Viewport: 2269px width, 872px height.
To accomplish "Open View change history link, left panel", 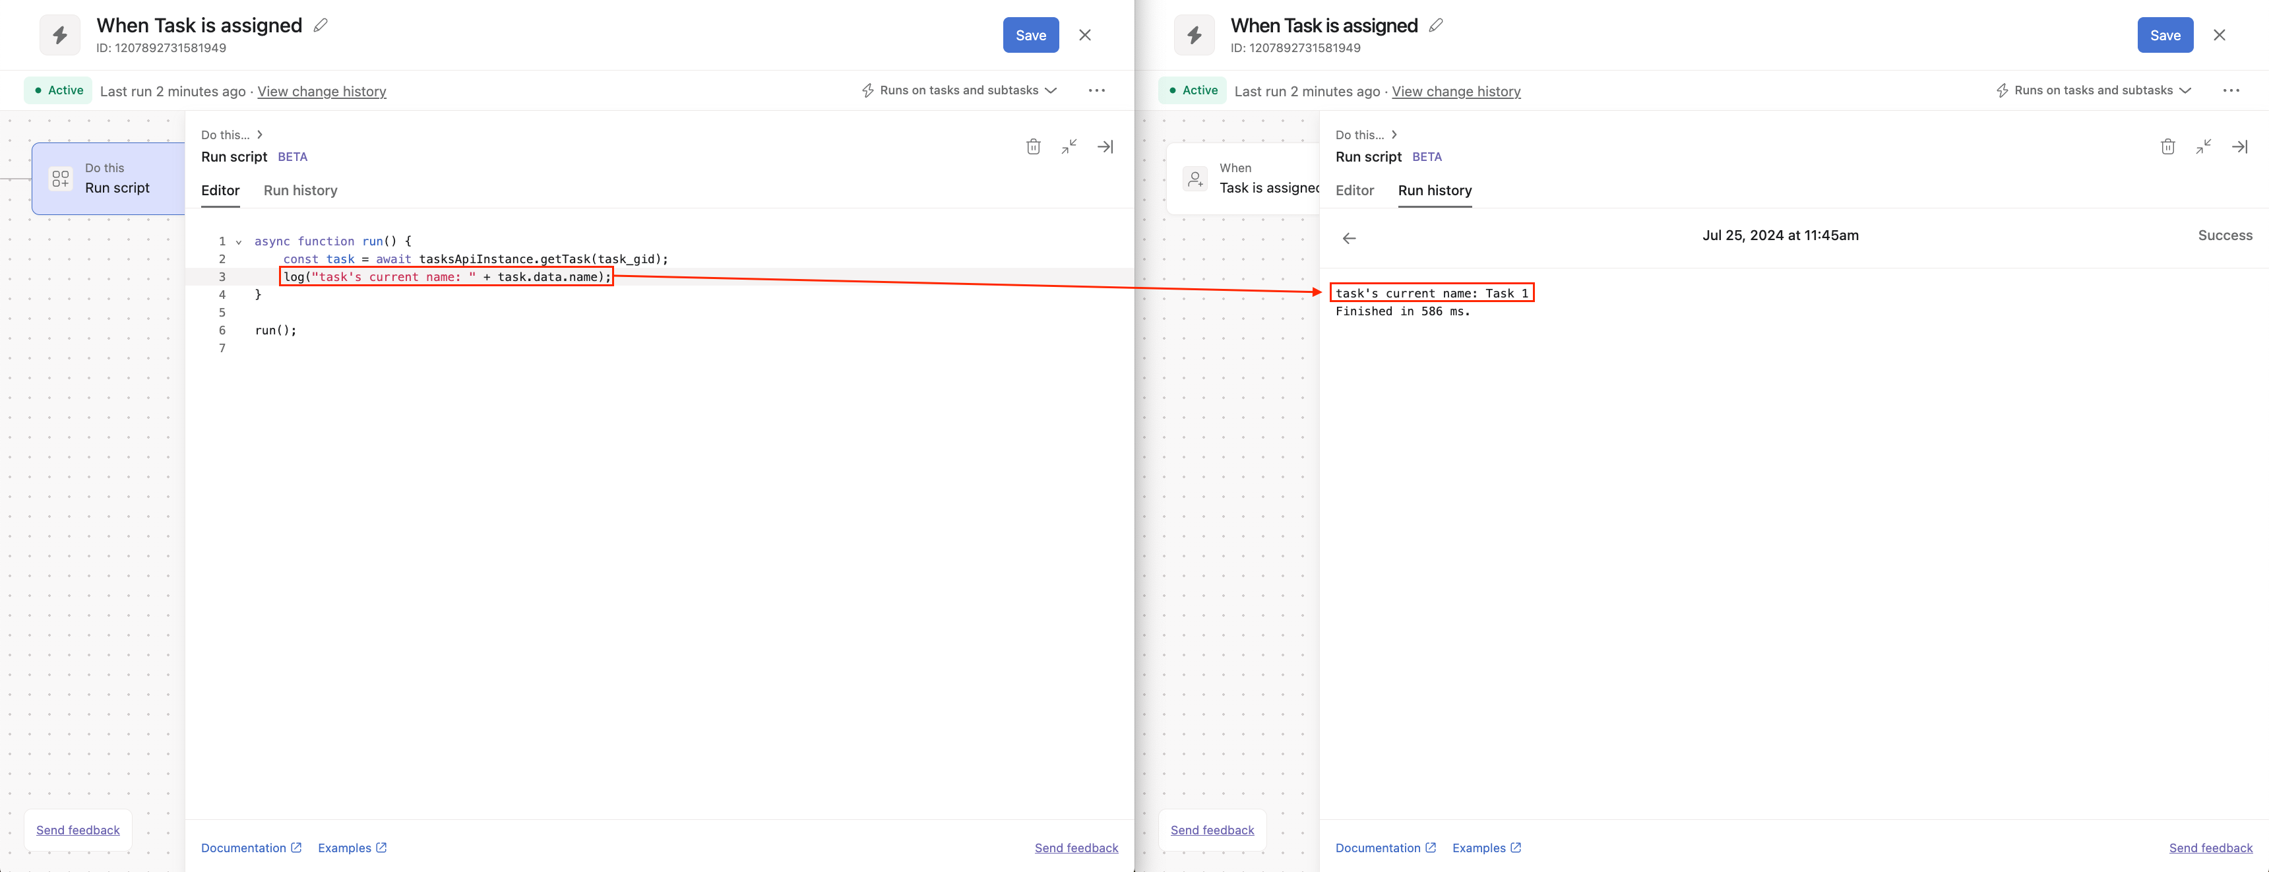I will tap(321, 92).
